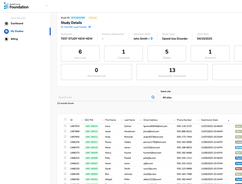
Task: Click the magnifier search icon
Action: pyautogui.click(x=153, y=97)
